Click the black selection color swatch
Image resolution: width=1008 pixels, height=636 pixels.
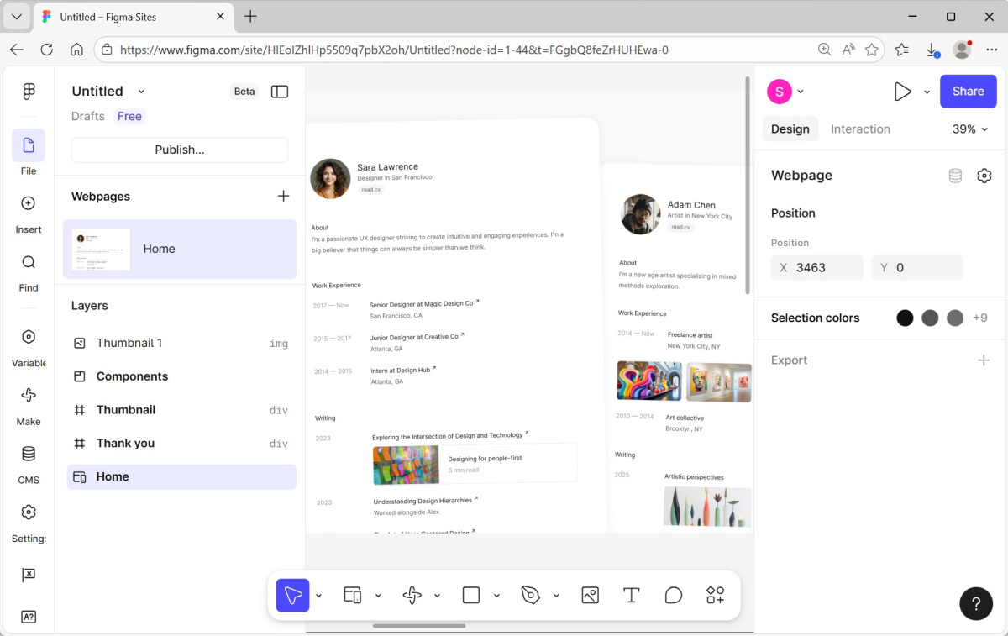tap(905, 318)
